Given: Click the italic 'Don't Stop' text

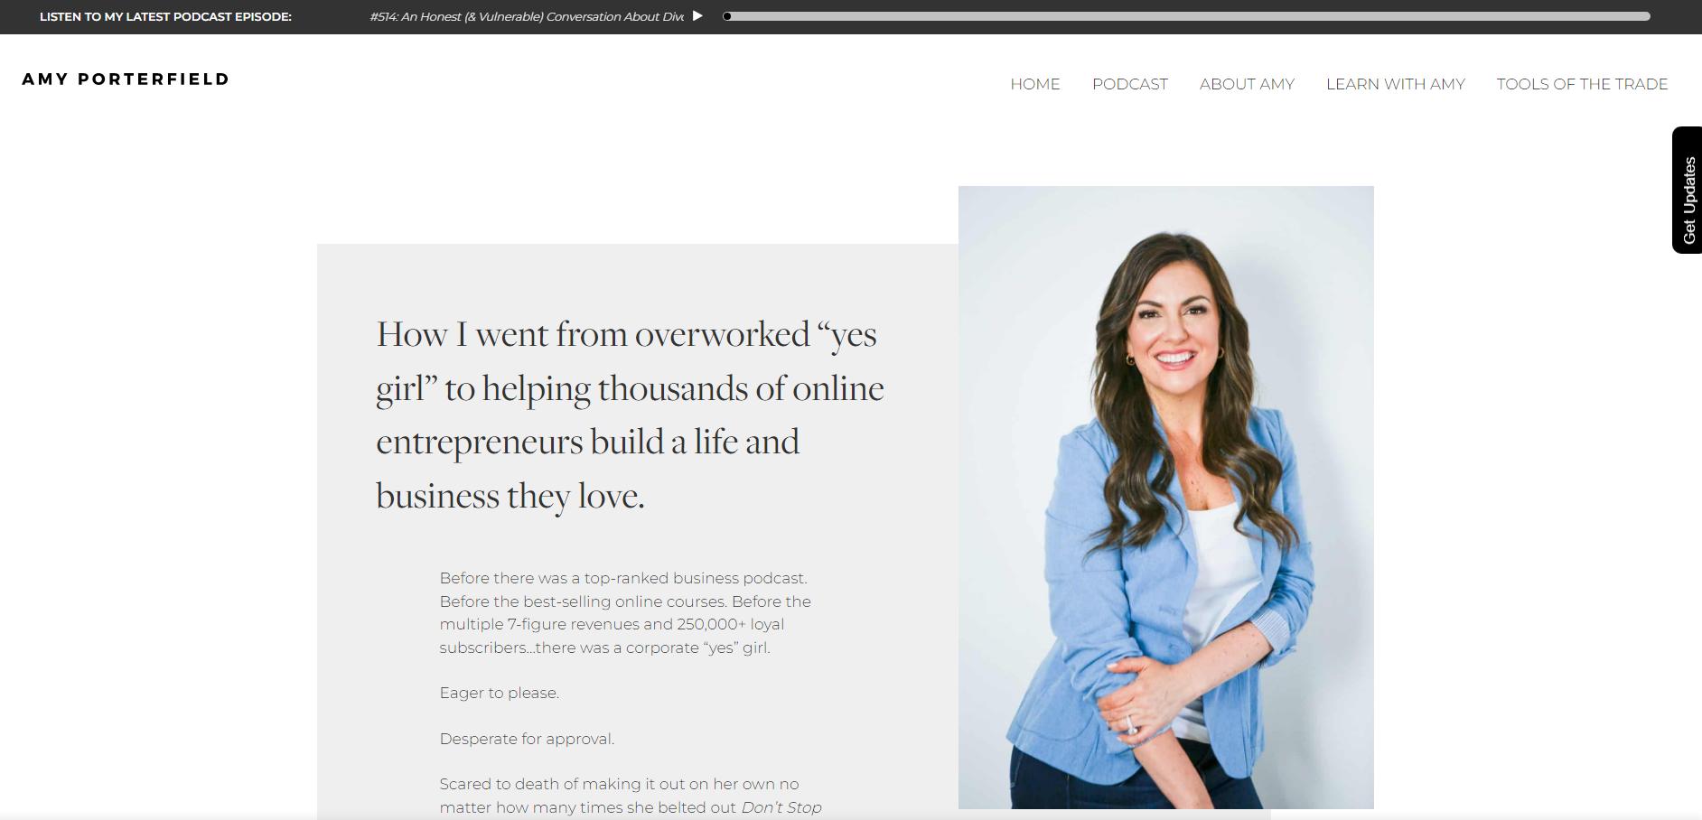Looking at the screenshot, I should [x=781, y=807].
